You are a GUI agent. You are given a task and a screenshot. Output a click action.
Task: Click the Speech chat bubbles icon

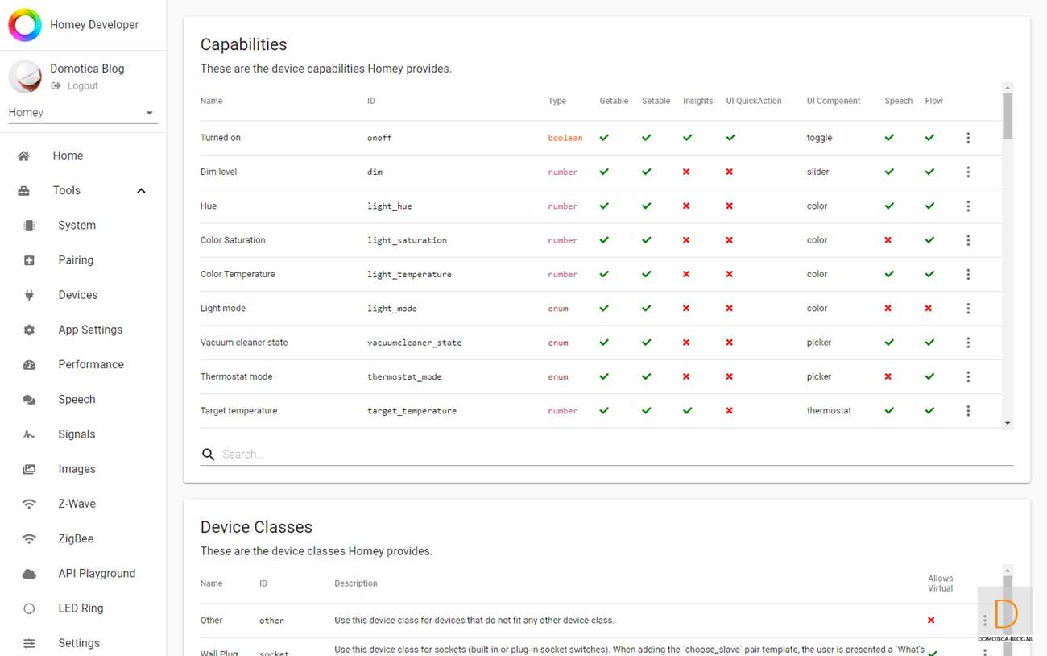29,400
